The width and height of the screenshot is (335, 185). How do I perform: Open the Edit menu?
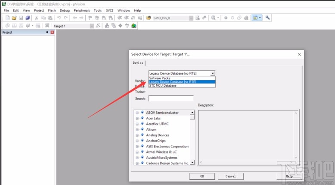pyautogui.click(x=16, y=10)
